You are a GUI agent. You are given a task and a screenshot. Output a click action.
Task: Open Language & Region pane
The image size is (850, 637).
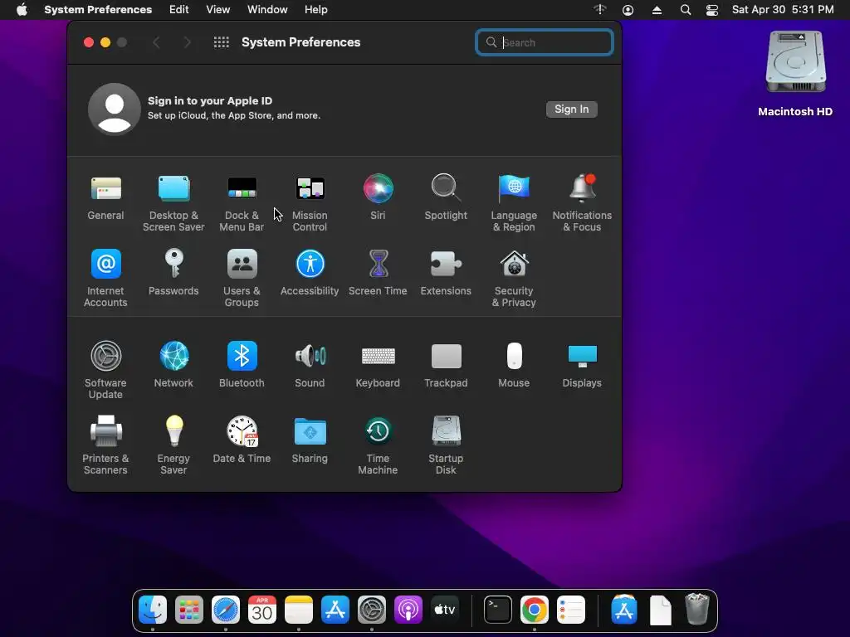click(x=514, y=203)
